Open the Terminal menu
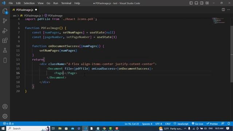 tap(66, 3)
